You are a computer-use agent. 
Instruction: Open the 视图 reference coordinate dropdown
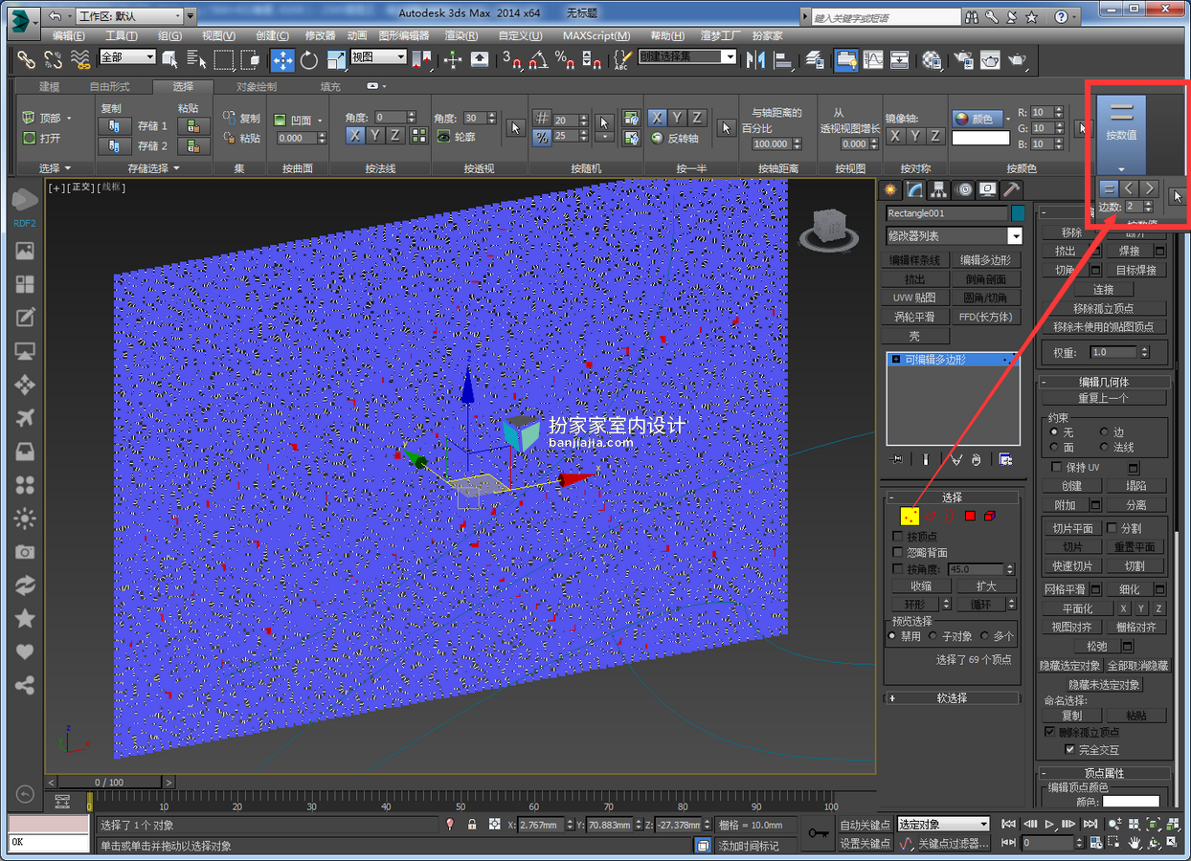point(377,57)
